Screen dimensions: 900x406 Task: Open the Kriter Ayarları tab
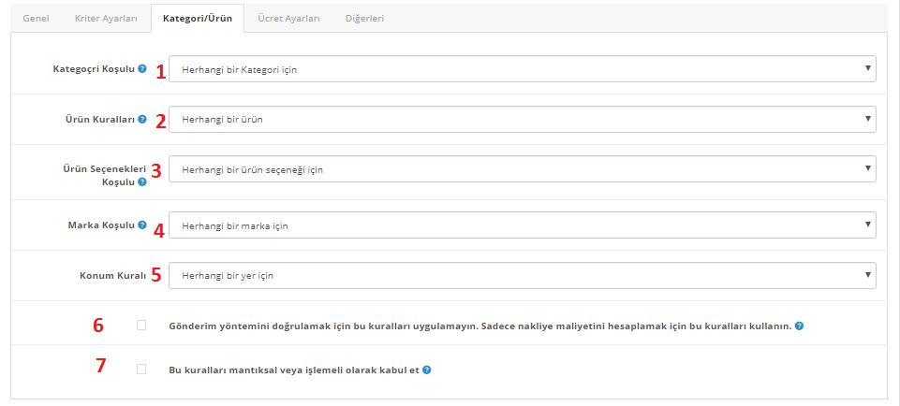(106, 18)
